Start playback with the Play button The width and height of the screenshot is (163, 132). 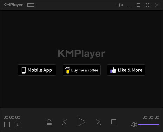pos(81,122)
